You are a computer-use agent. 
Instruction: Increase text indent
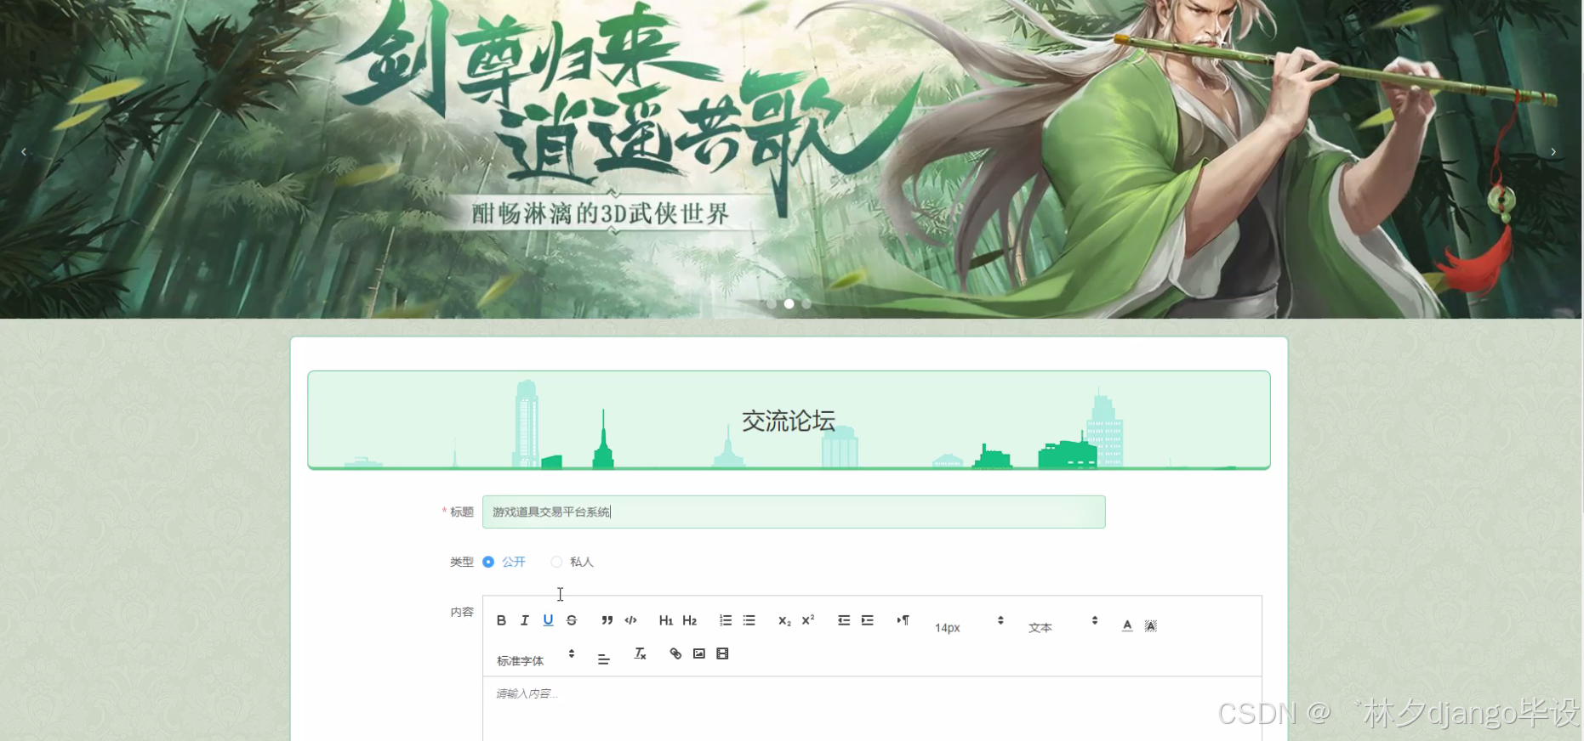[x=868, y=620]
